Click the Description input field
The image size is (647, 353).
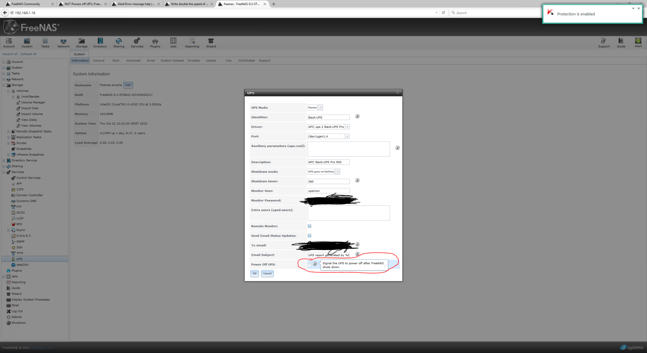(x=329, y=162)
